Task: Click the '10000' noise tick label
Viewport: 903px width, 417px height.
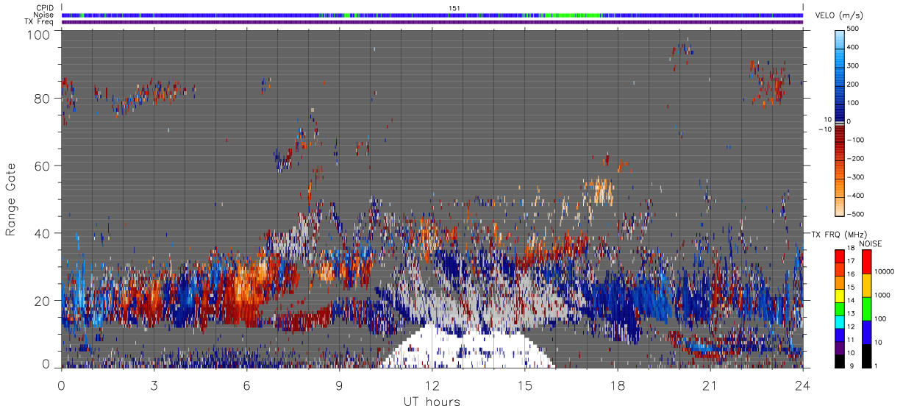Action: 885,272
